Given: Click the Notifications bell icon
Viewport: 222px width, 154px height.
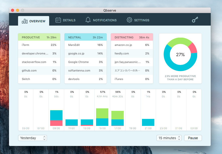Looking at the screenshot, I should (88, 20).
